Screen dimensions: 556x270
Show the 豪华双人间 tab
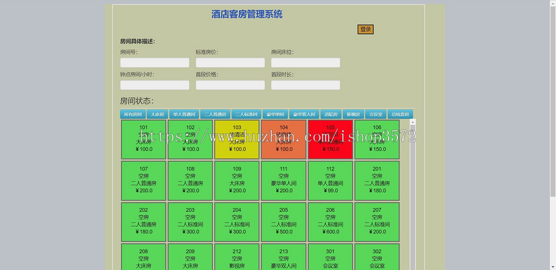(304, 114)
